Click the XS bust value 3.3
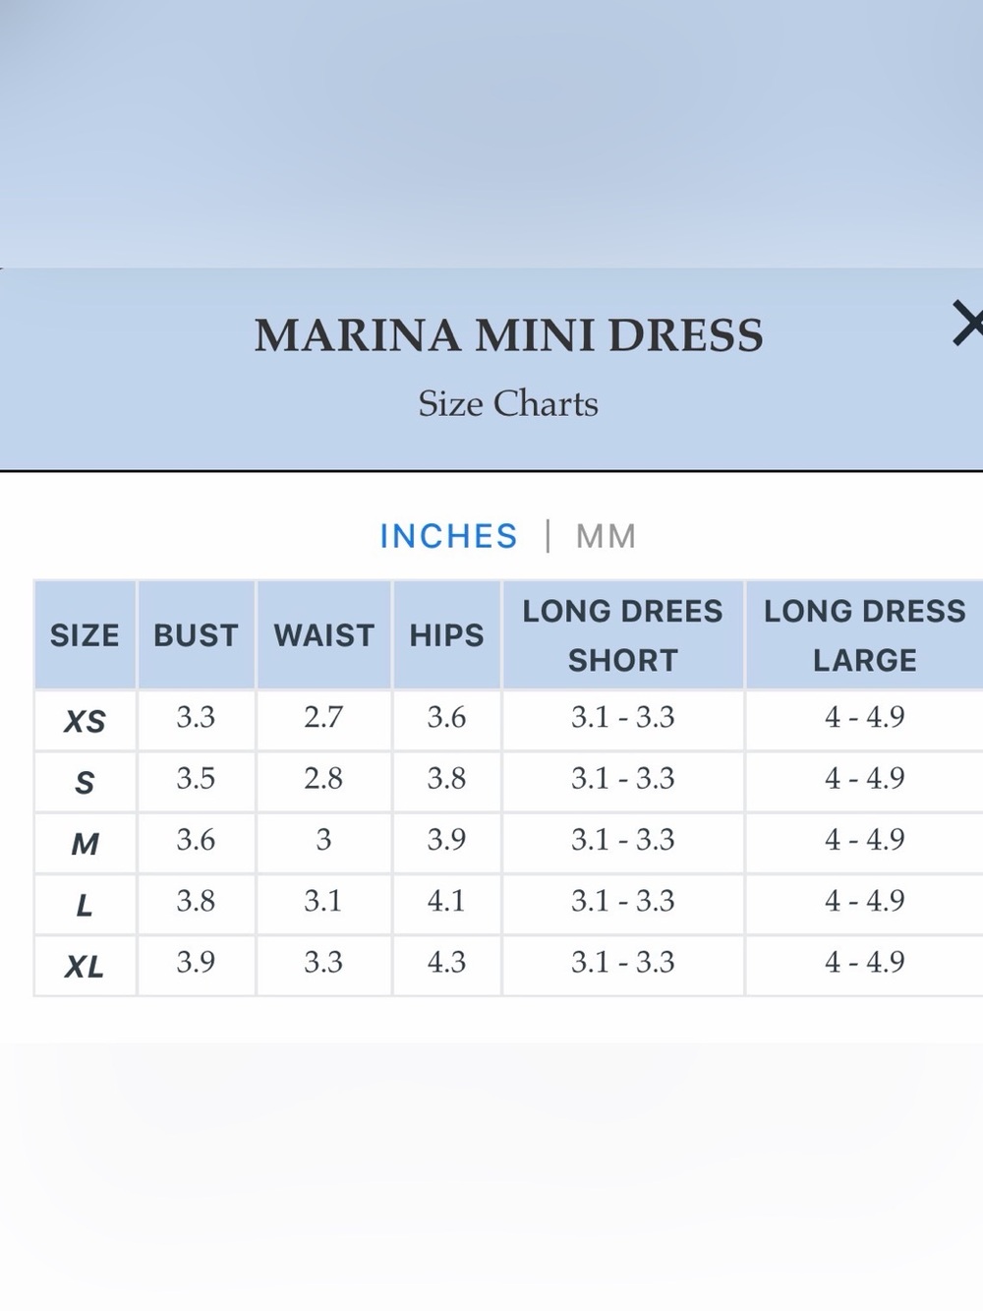This screenshot has width=983, height=1311. [196, 717]
